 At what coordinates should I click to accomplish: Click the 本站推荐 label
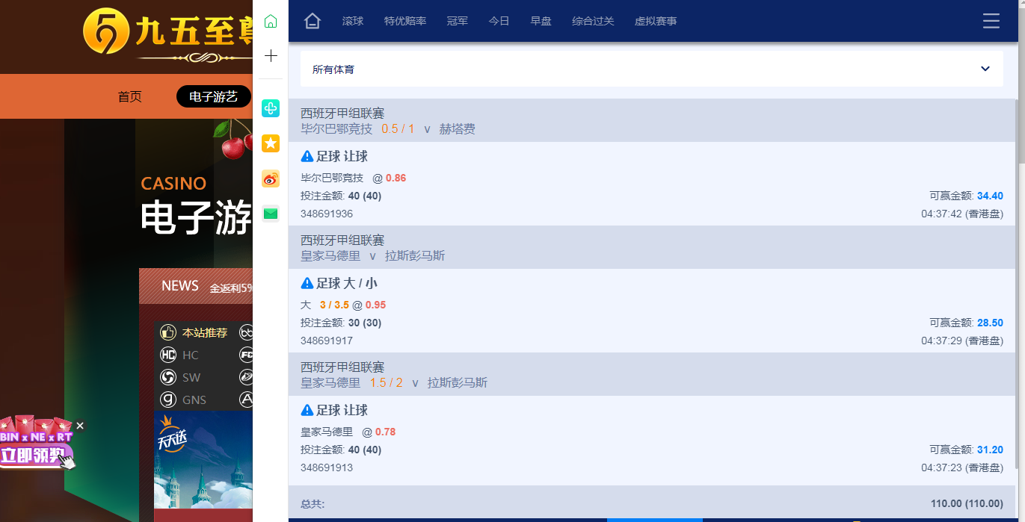pyautogui.click(x=205, y=332)
